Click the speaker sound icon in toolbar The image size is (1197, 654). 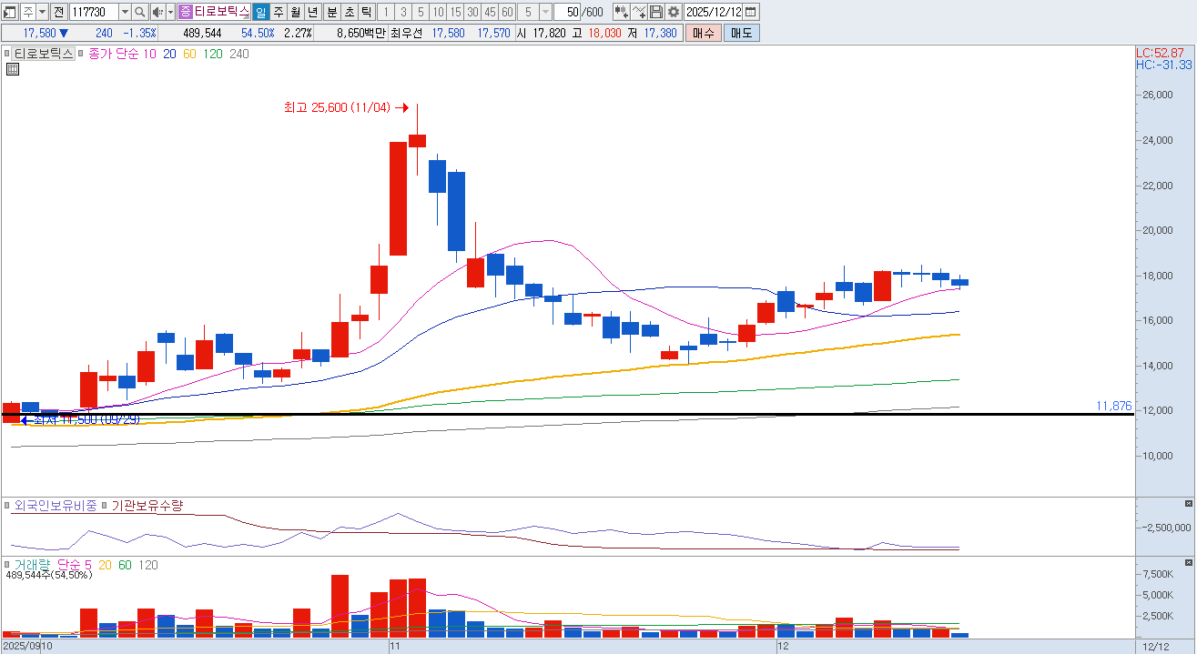click(157, 12)
